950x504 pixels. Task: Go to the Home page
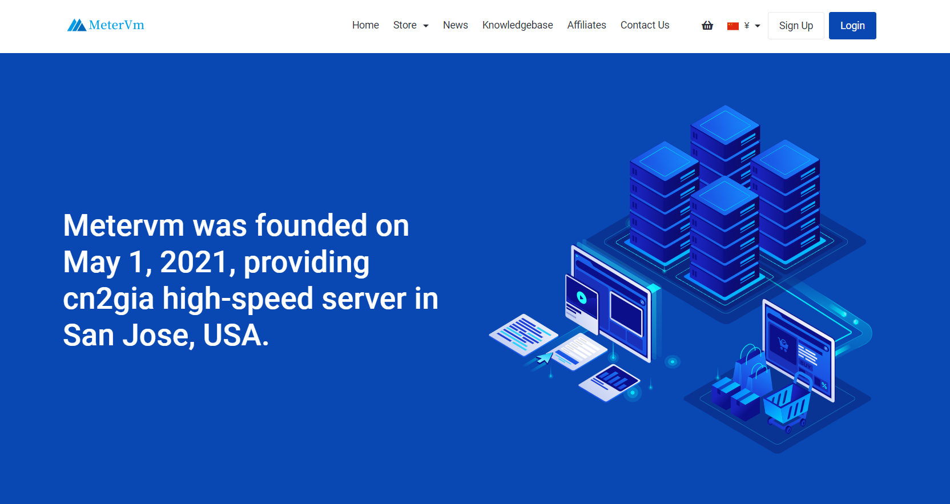tap(365, 25)
